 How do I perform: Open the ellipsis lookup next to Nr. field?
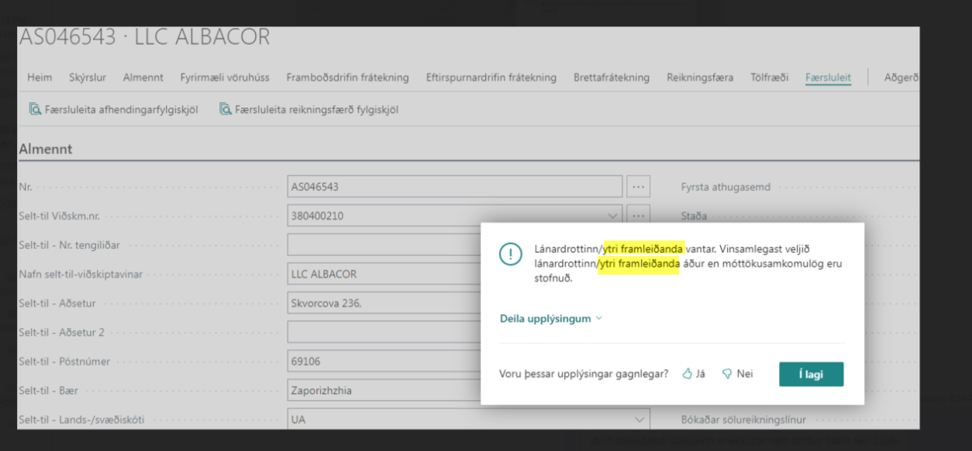pos(638,187)
